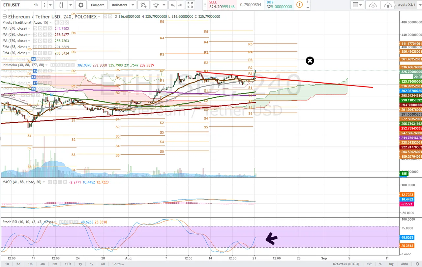Open settings gear for Stoch RSI indicator

pos(66,222)
